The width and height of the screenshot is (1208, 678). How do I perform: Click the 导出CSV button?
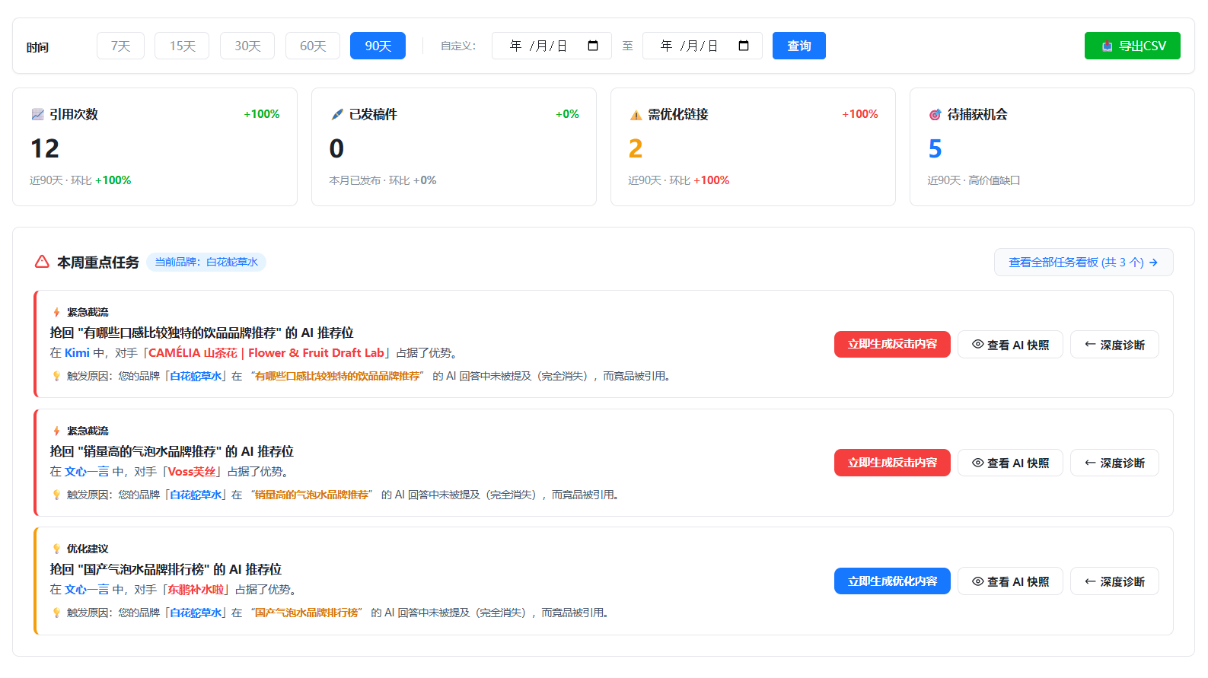[1133, 46]
